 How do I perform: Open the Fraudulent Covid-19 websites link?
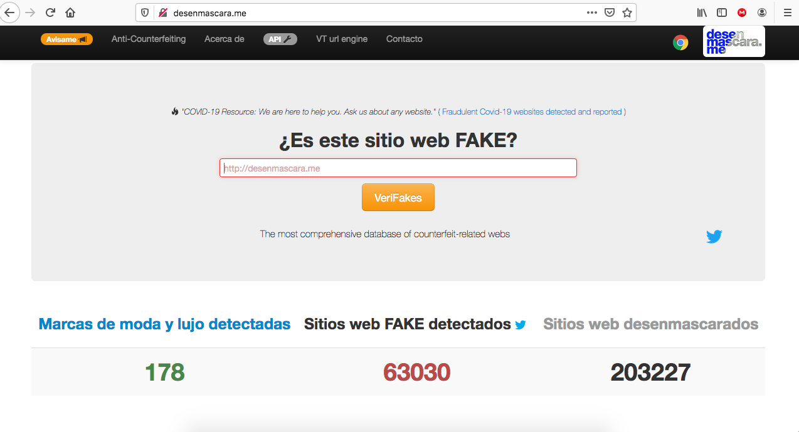(532, 112)
